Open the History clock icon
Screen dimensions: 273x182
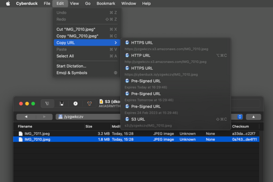(x=75, y=103)
